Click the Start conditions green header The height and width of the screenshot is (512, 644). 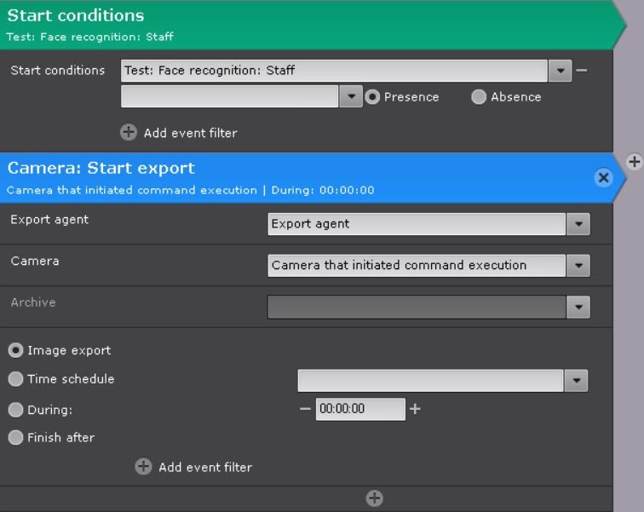pos(307,24)
